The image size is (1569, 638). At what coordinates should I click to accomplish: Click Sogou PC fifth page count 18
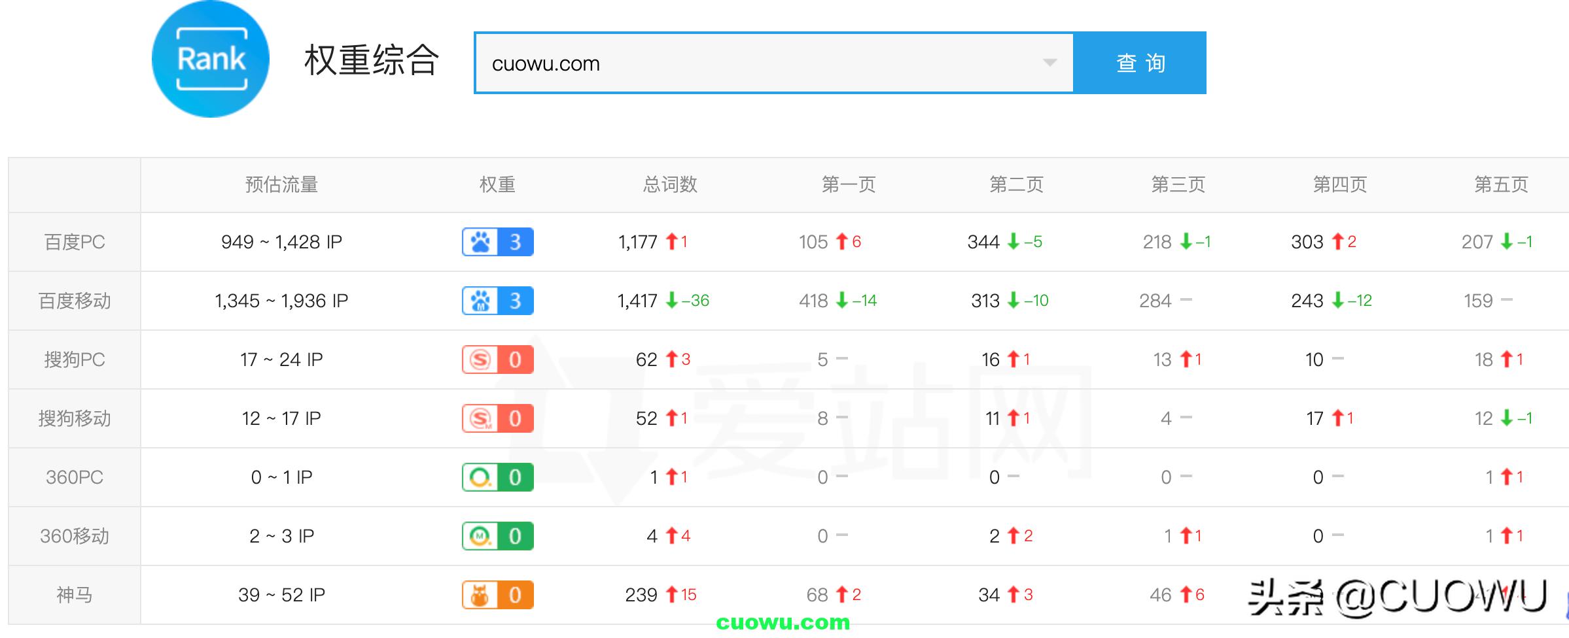1484,360
